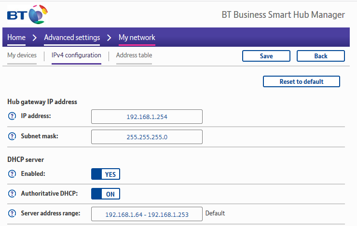Screen dimensions: 357x226
Task: Click help icon beside IP address
Action: click(x=12, y=117)
